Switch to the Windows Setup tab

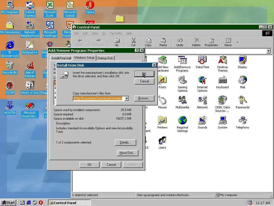coord(84,58)
